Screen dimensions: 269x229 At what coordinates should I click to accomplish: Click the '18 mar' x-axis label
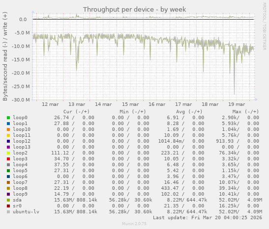pos(210,104)
